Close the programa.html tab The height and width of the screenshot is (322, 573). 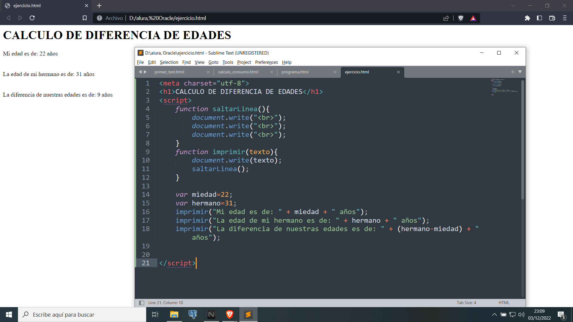(x=335, y=72)
